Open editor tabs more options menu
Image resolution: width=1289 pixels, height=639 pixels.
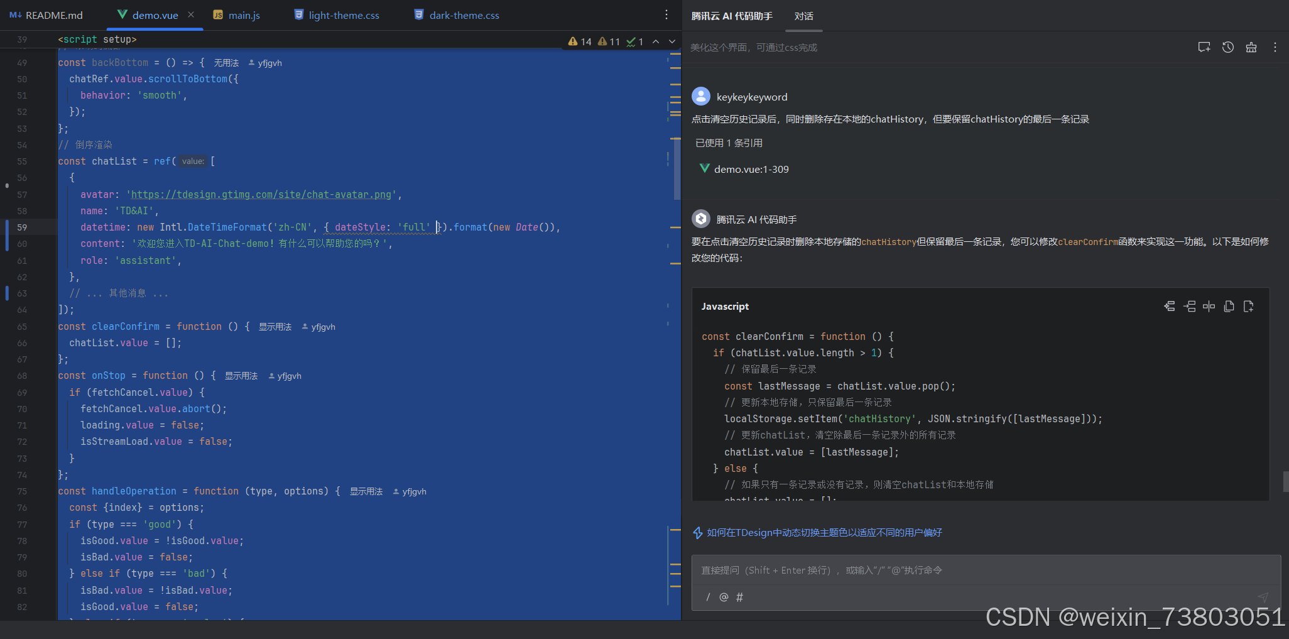666,14
